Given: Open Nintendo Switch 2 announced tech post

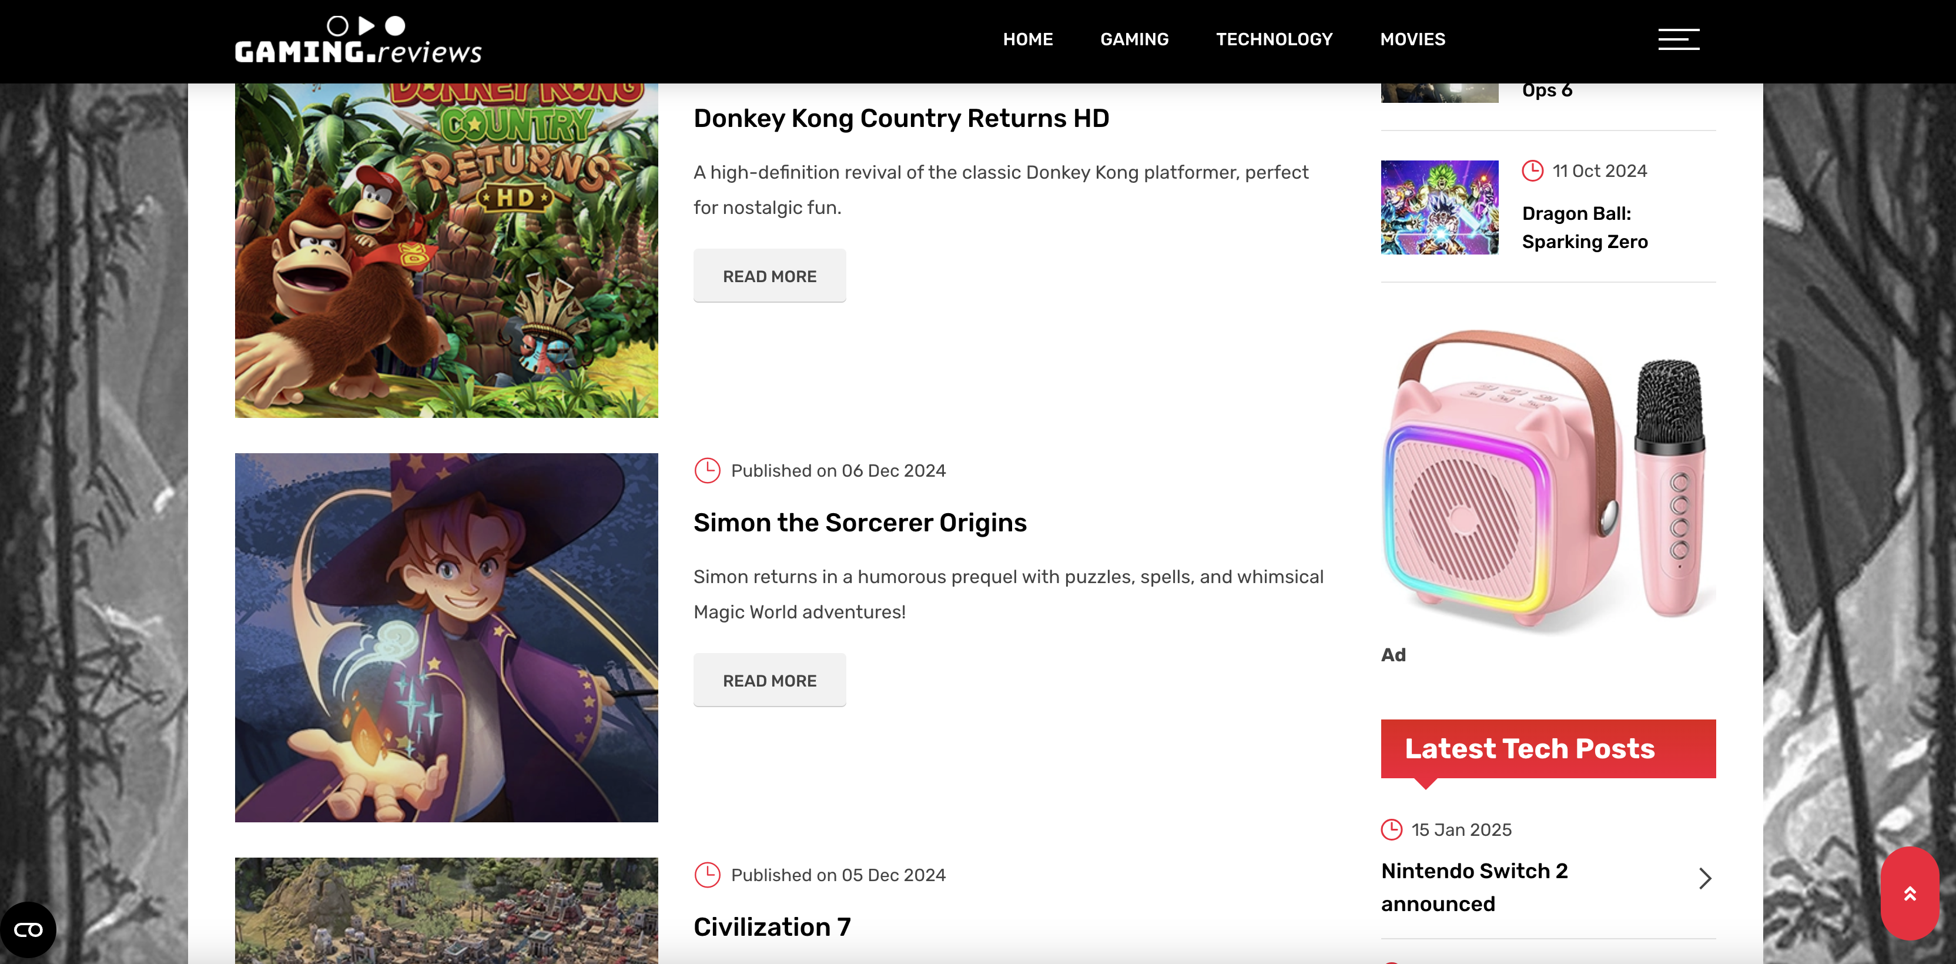Looking at the screenshot, I should point(1474,887).
